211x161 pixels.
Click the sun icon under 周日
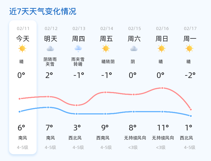[161, 49]
